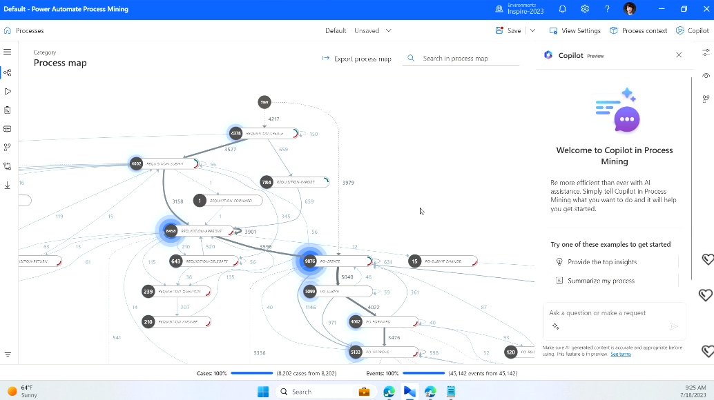Open the Notepad icon on the taskbar
Screen dimensions: 714x400
451,391
